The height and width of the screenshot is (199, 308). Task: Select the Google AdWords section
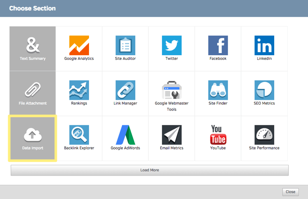(x=125, y=138)
